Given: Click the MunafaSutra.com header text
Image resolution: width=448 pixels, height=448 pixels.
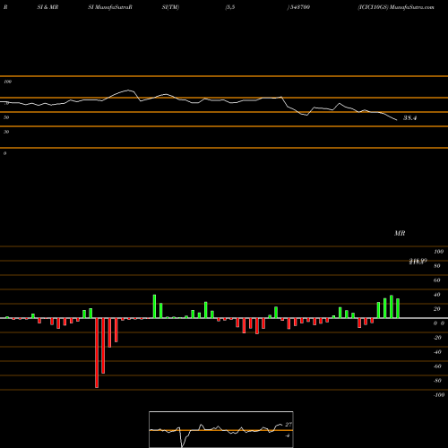Looking at the screenshot, I should pos(412,7).
